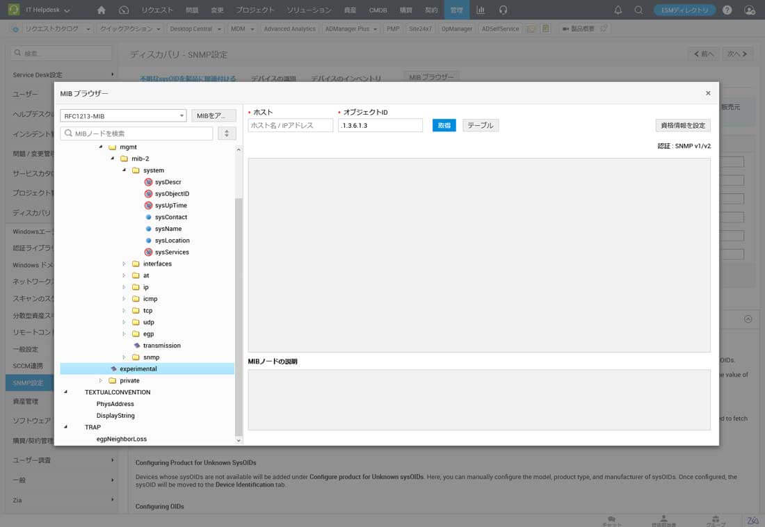
Task: Open the dashboard gauge icon in top bar
Action: pos(124,10)
